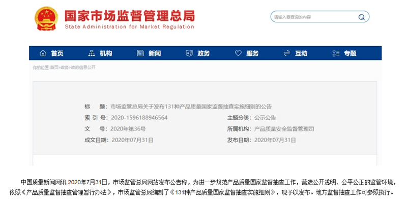Open the 新闻 navigation menu
This screenshot has height=204, width=407.
click(x=155, y=53)
